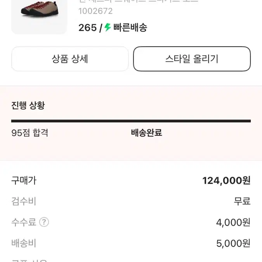The width and height of the screenshot is (262, 262).
Task: Click the 4,000원 fee amount
Action: (233, 222)
